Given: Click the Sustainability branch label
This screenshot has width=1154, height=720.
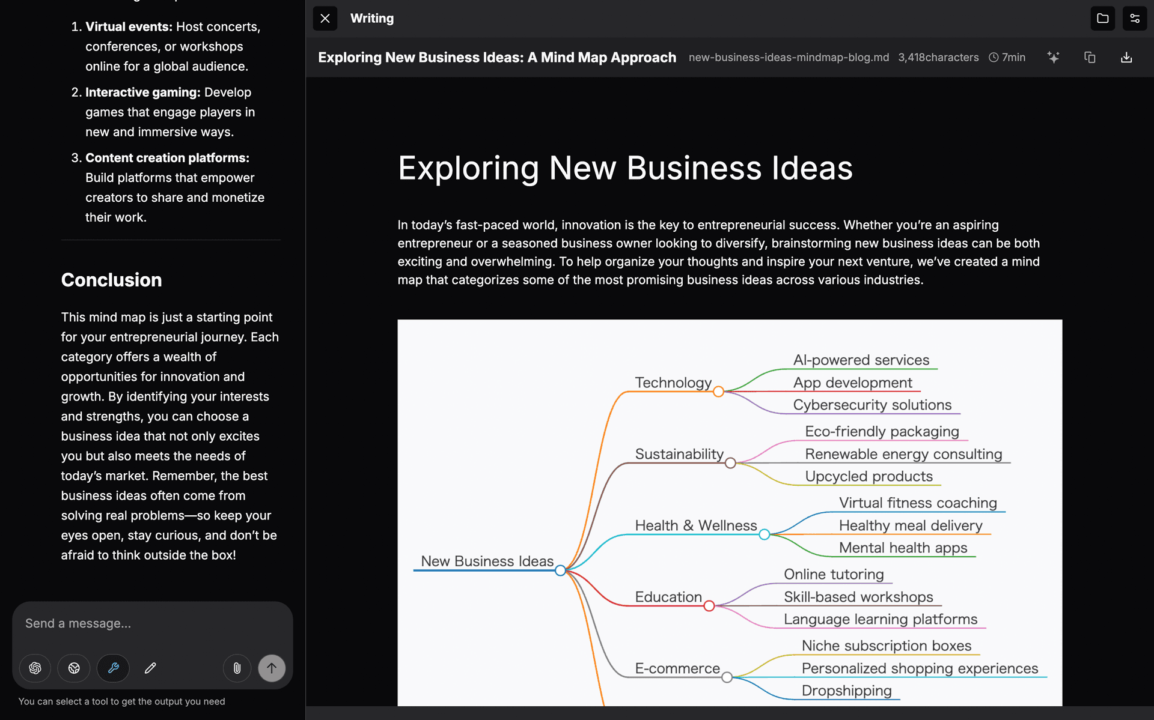Looking at the screenshot, I should coord(679,454).
